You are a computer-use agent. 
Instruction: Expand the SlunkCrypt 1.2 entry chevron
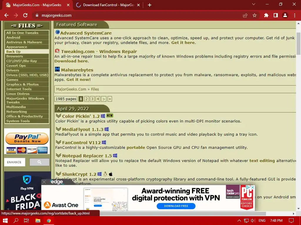[58, 174]
